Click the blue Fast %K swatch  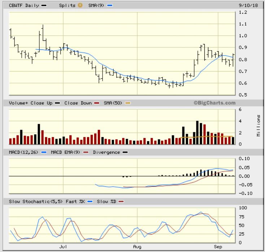tap(90, 201)
